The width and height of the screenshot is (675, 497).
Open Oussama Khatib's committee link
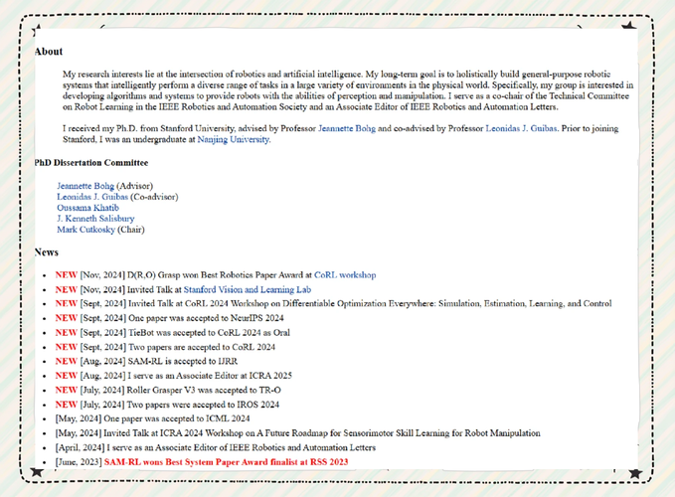coord(88,208)
